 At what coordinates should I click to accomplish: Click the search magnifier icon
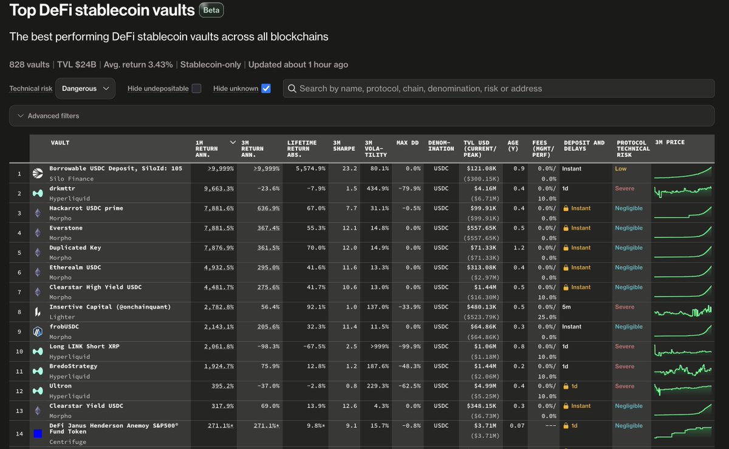(x=292, y=89)
